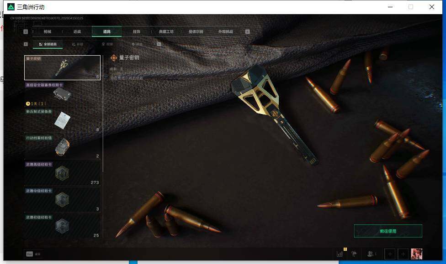Open the 曼德尔砖 tab

pyautogui.click(x=196, y=31)
